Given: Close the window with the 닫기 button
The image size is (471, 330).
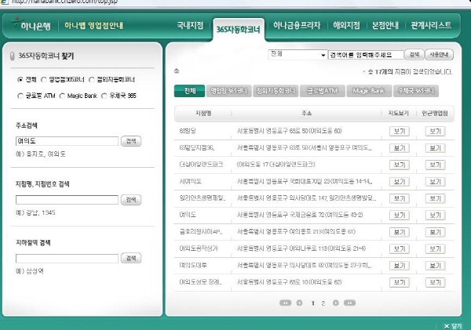Looking at the screenshot, I should (x=452, y=325).
